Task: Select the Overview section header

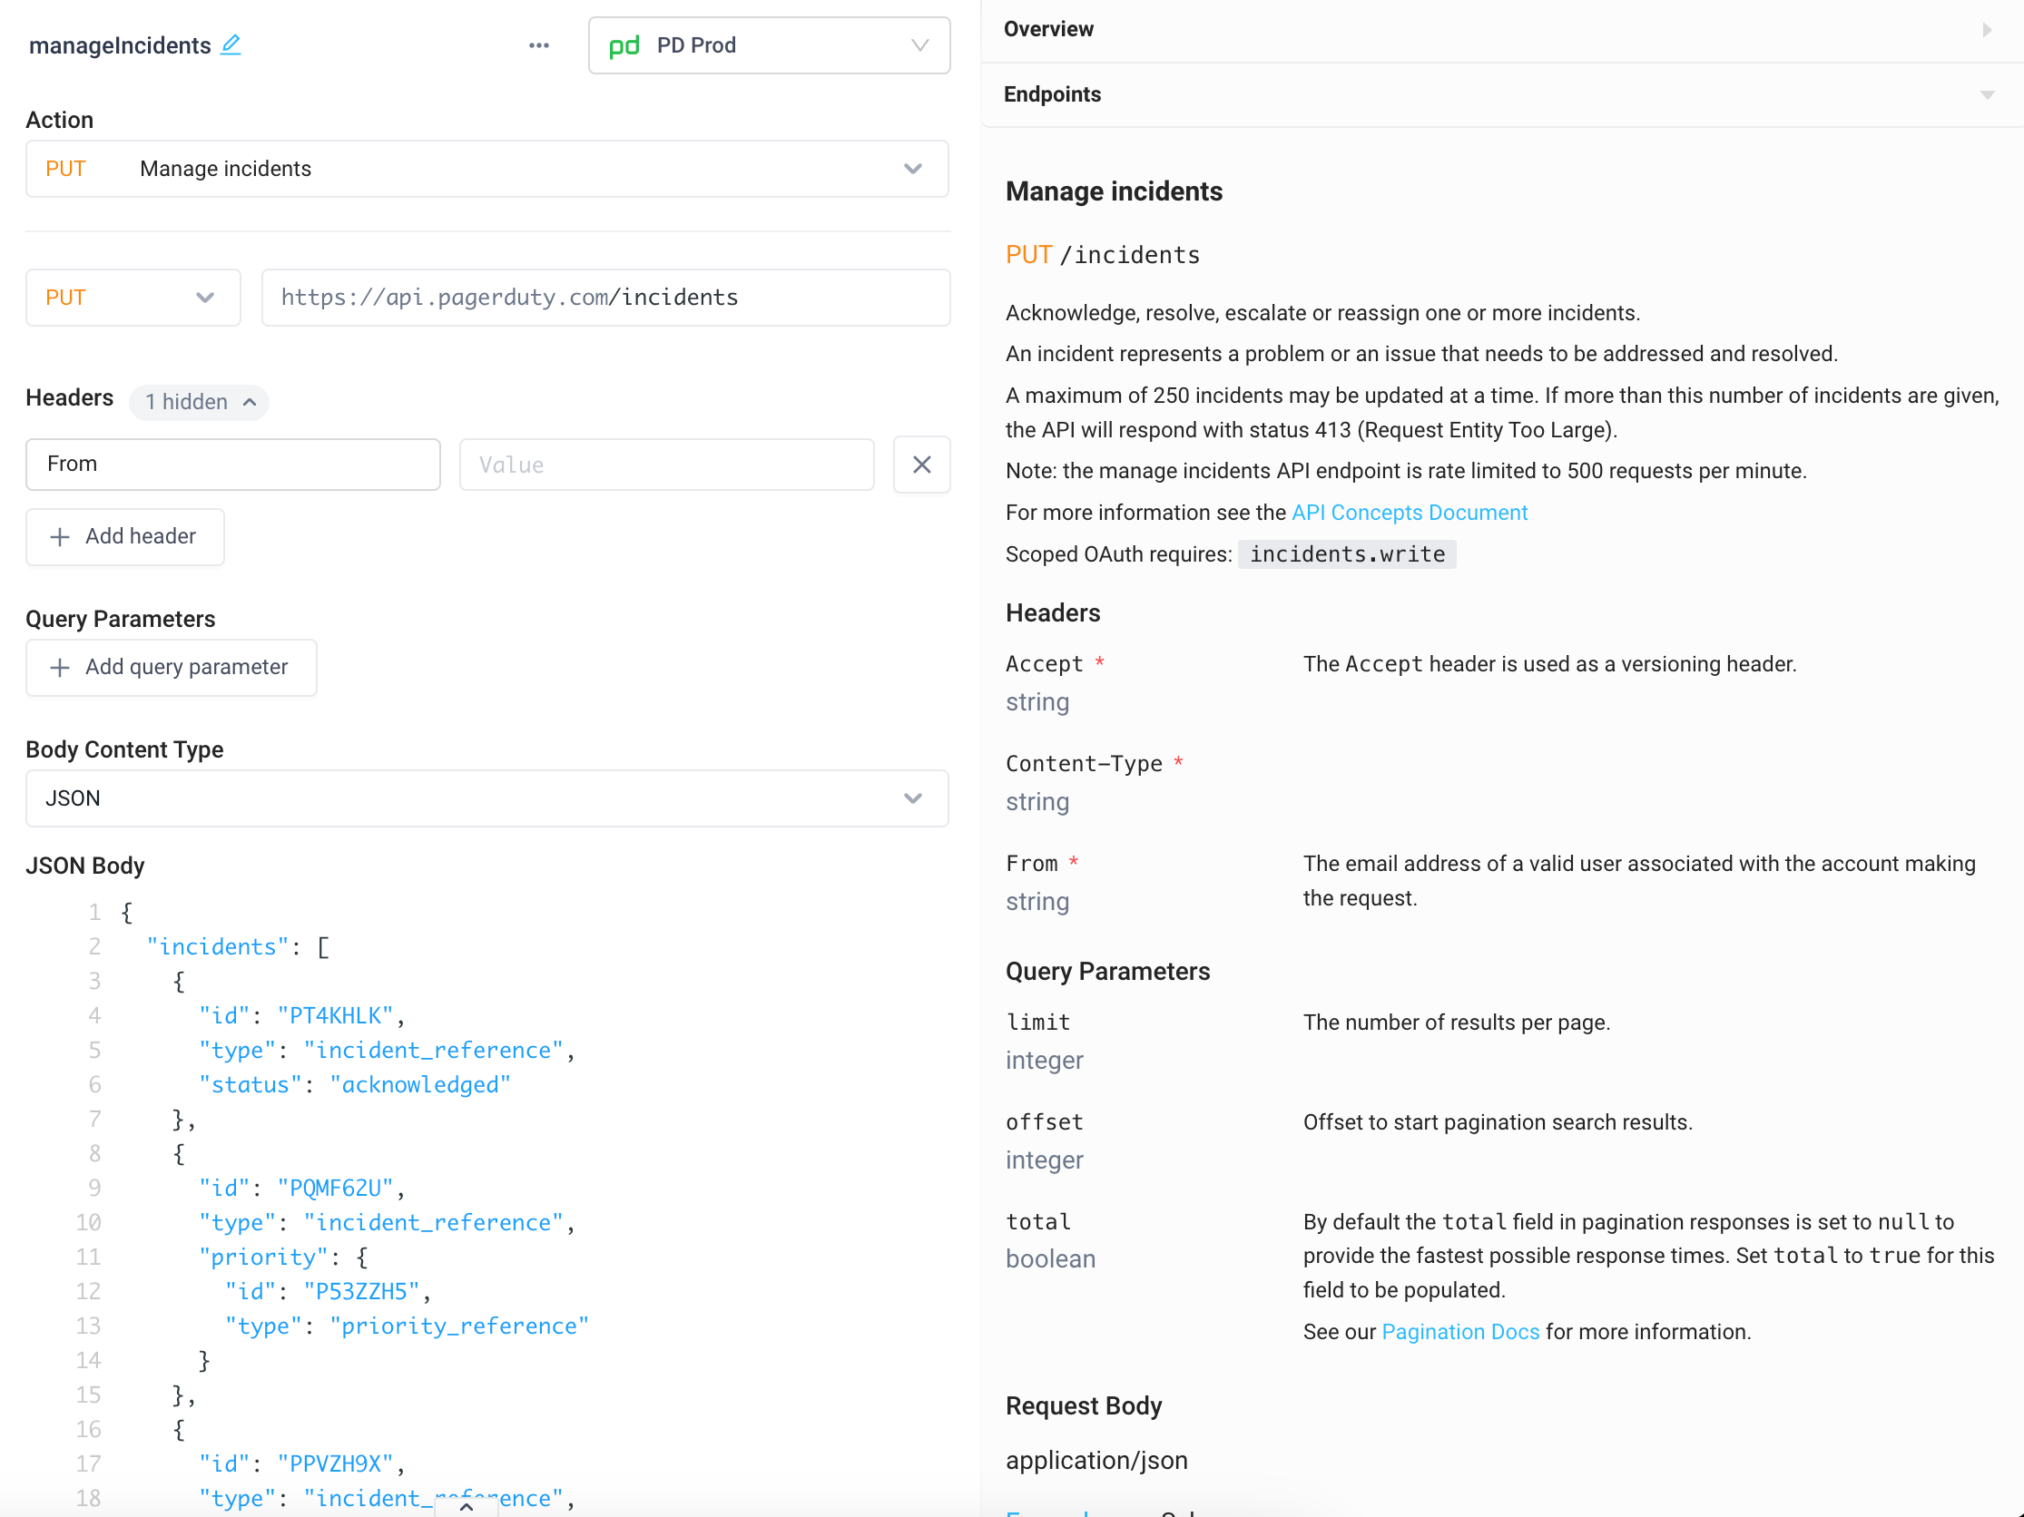Action: pos(1047,28)
